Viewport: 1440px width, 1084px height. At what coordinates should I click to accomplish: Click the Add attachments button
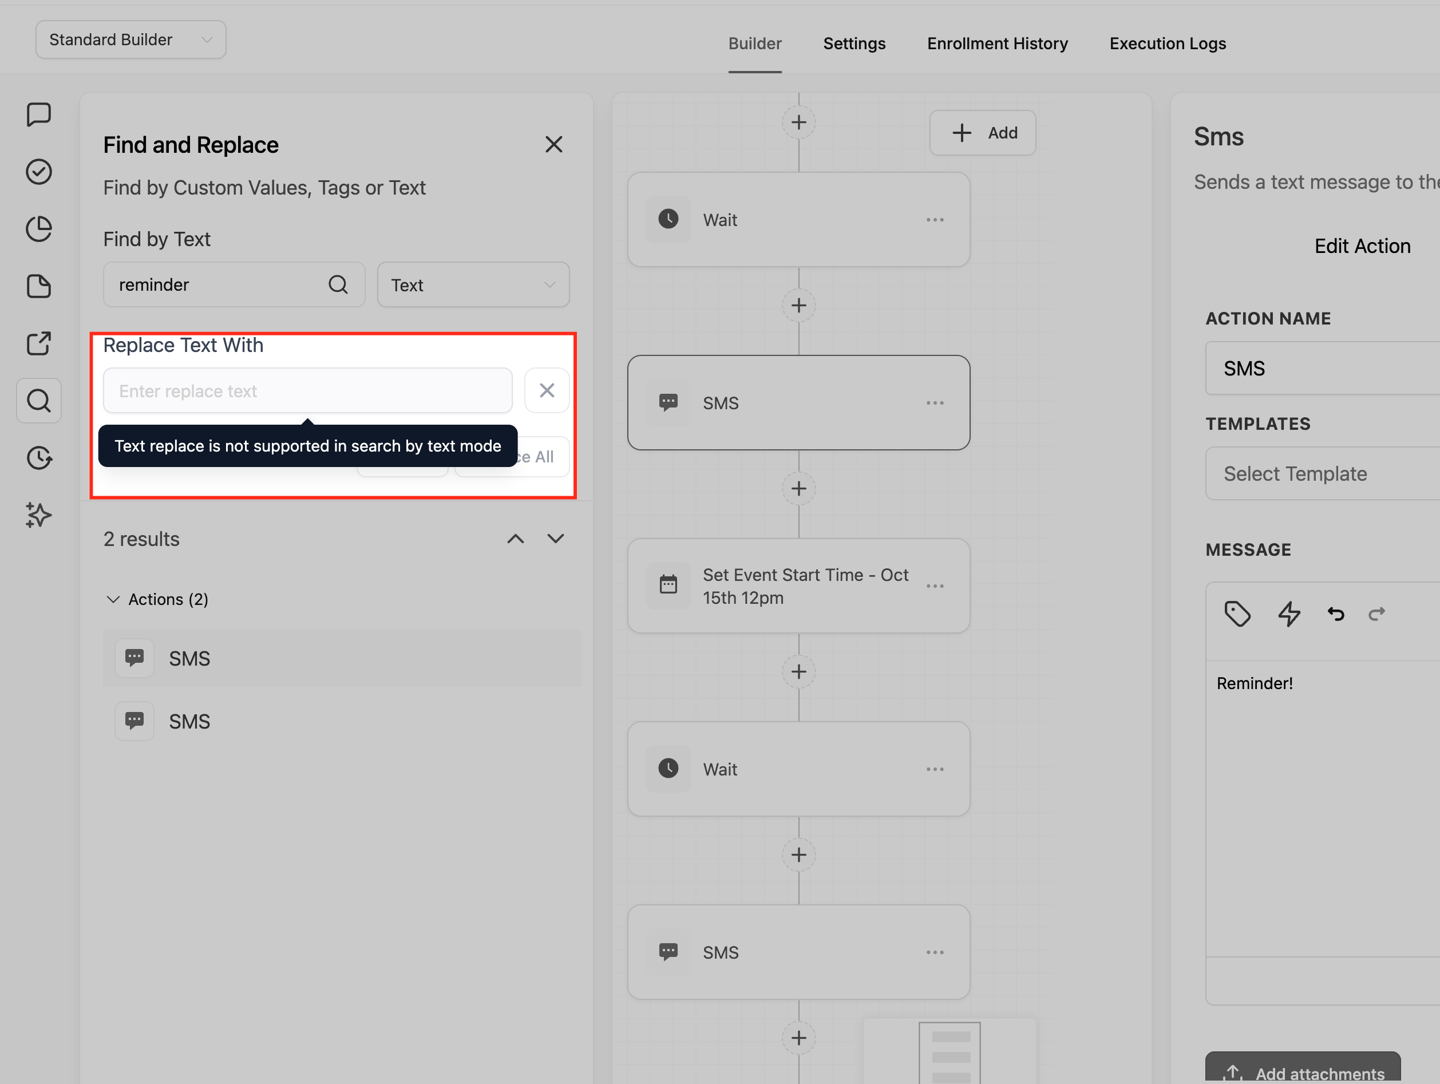pyautogui.click(x=1302, y=1071)
